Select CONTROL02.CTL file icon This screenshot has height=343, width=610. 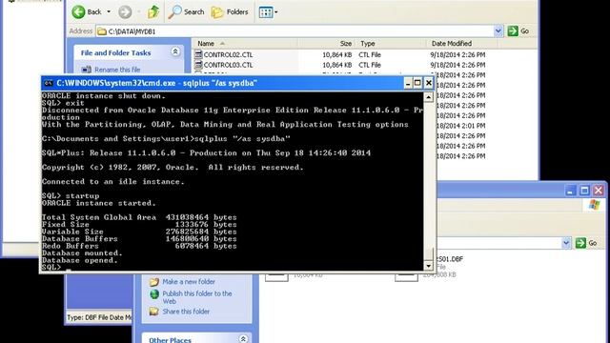click(x=198, y=54)
